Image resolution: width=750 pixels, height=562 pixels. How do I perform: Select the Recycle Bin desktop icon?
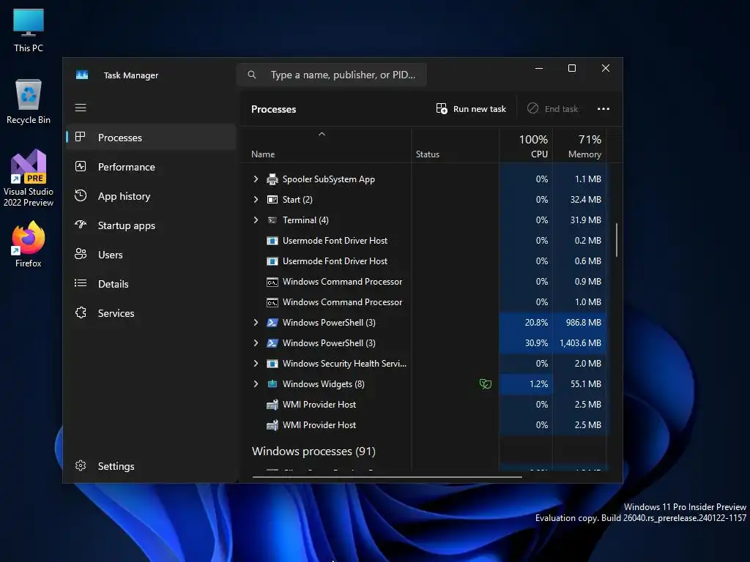click(29, 102)
